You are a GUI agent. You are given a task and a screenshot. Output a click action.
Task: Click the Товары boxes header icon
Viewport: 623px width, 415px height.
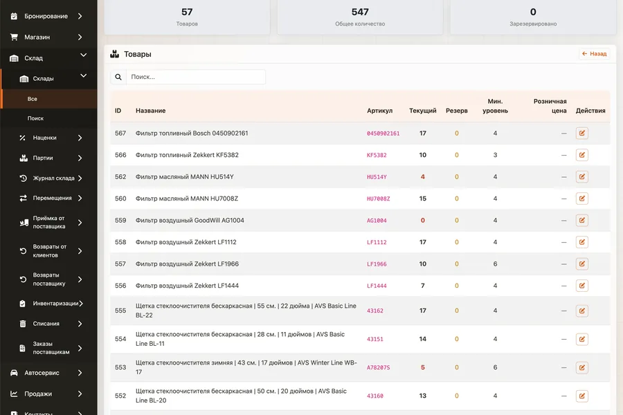pyautogui.click(x=114, y=54)
